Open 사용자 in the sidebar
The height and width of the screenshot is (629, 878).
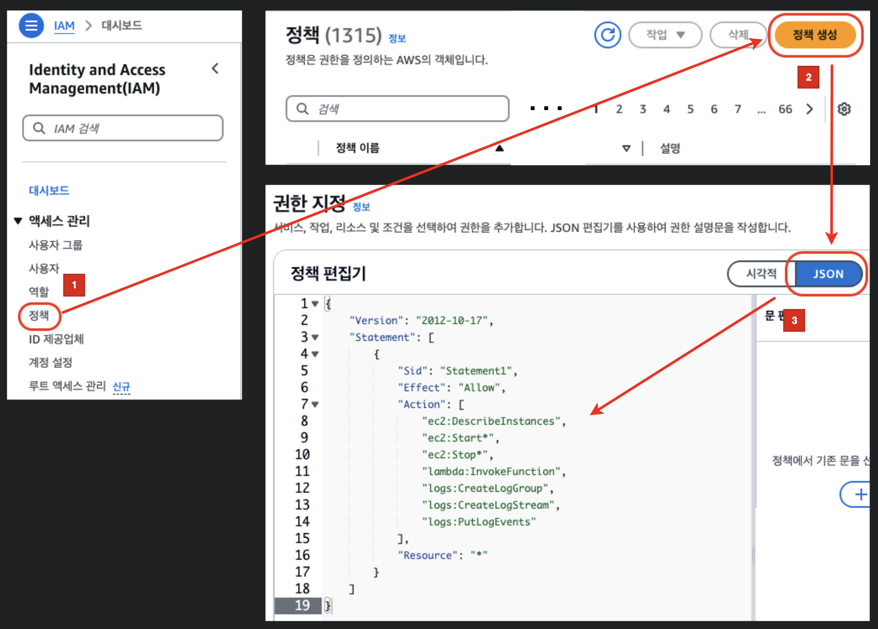(x=44, y=268)
